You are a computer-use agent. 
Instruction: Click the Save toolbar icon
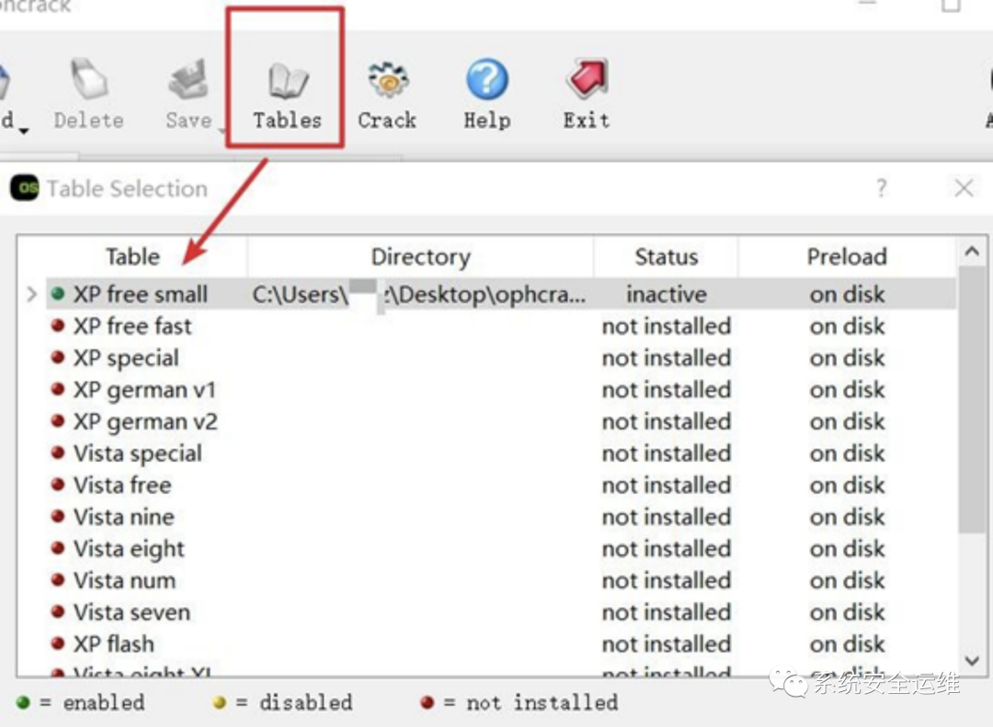pos(188,95)
